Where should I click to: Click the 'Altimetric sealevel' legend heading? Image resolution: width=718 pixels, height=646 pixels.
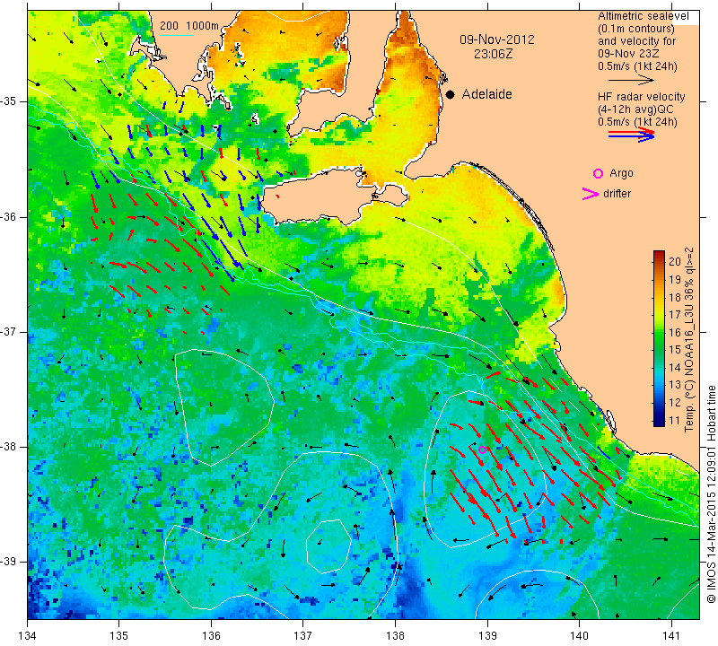pyautogui.click(x=643, y=16)
